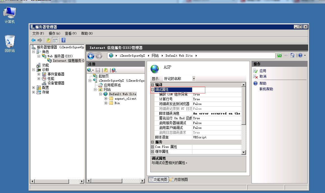Click the up-one-level folder toolbar icon

(x=49, y=40)
